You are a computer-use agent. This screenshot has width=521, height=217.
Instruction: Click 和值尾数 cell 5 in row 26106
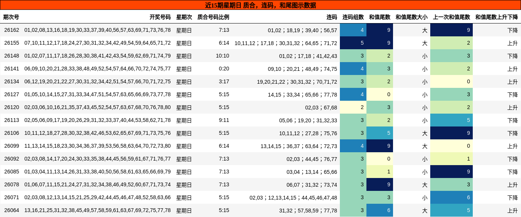(x=380, y=133)
